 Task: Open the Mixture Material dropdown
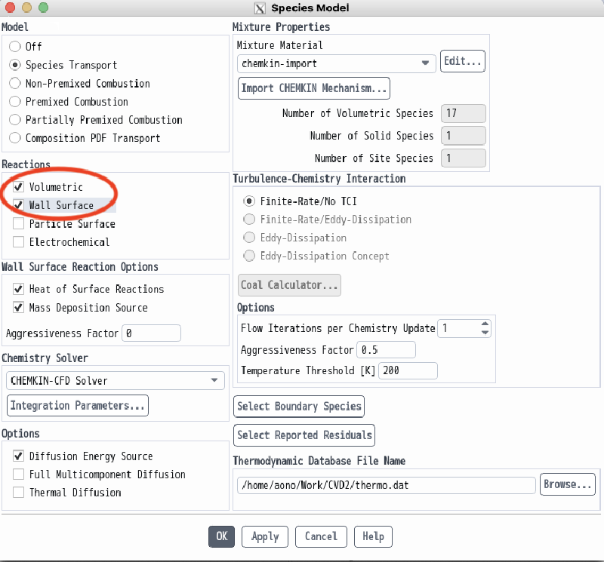point(425,64)
